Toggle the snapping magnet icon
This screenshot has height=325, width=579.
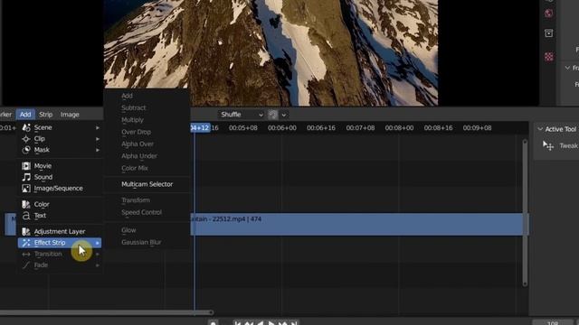[x=273, y=115]
